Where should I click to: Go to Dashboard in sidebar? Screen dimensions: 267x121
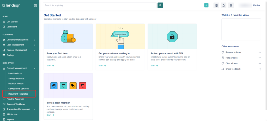12,27
